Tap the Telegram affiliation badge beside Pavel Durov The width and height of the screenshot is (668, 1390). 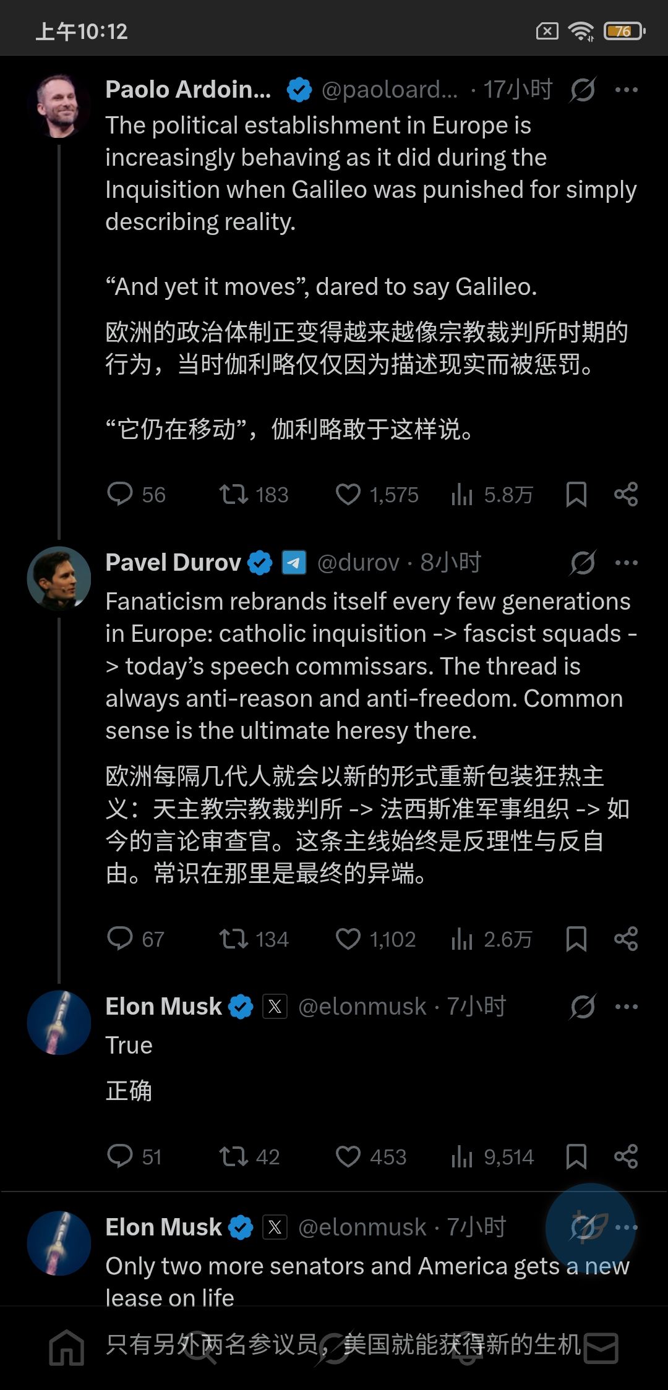[294, 563]
